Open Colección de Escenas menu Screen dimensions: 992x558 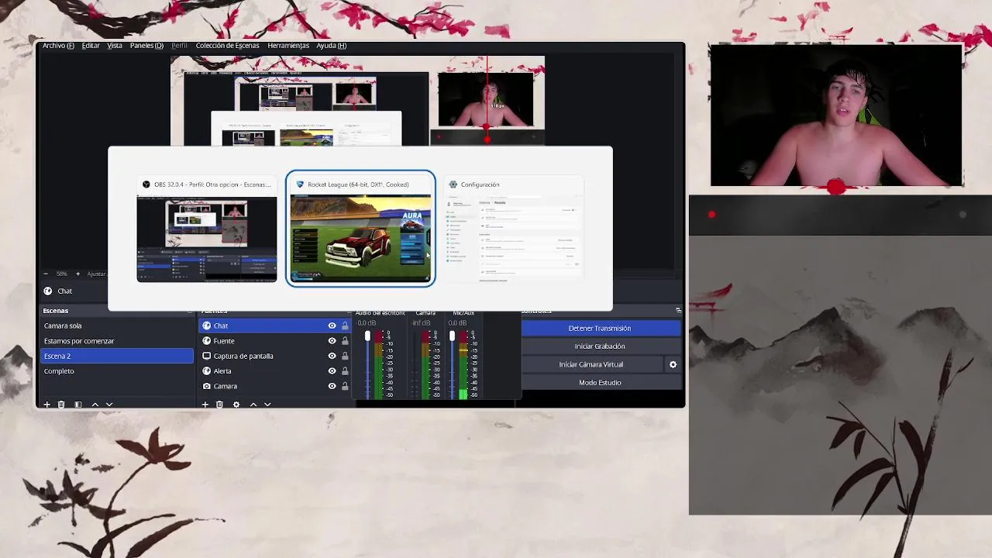pyautogui.click(x=228, y=46)
